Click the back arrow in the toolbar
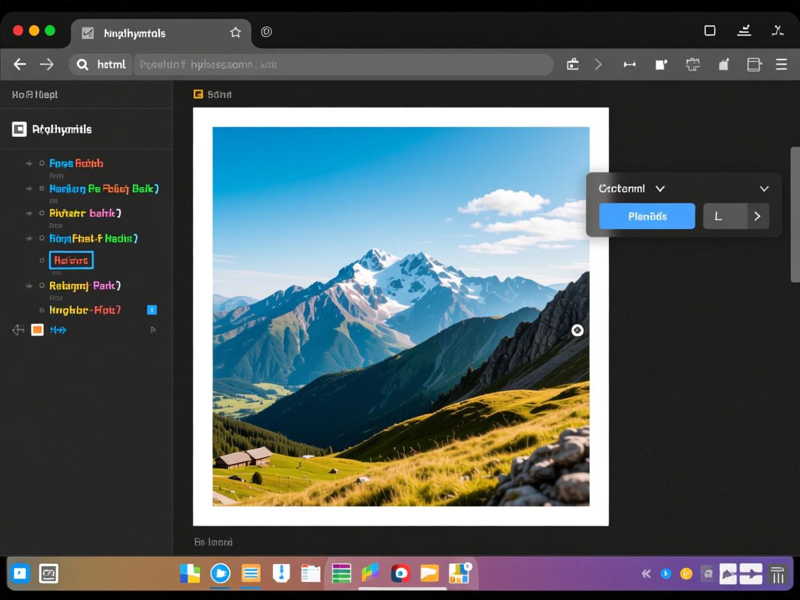 click(x=19, y=65)
